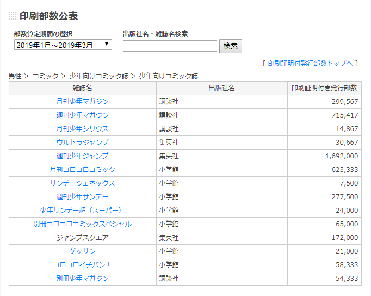Click the circulation value 58,333
Viewport: 371px width, 296px height.
[x=347, y=265]
